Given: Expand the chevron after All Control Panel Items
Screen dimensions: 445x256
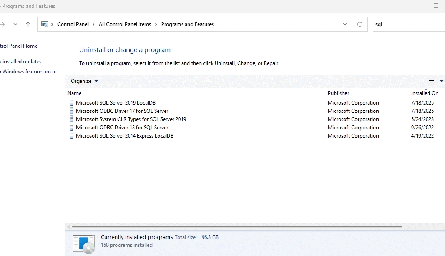Looking at the screenshot, I should point(156,24).
